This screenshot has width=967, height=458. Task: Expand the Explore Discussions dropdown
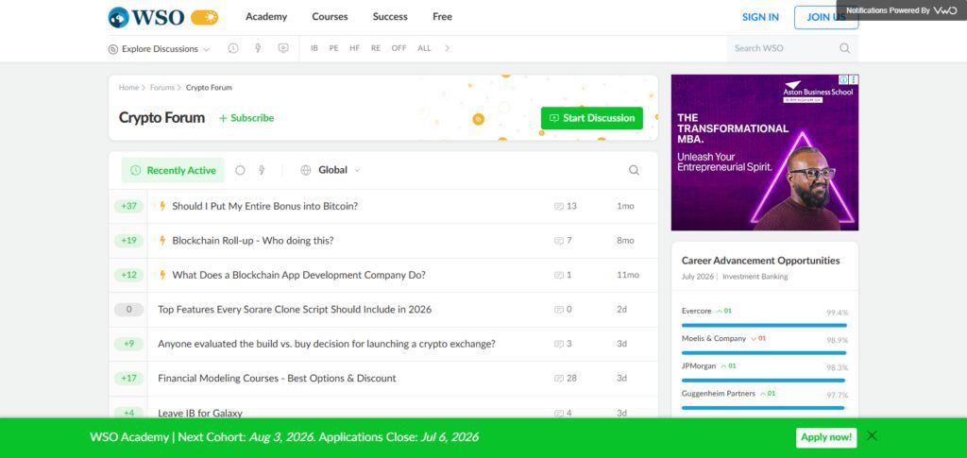[x=159, y=49]
